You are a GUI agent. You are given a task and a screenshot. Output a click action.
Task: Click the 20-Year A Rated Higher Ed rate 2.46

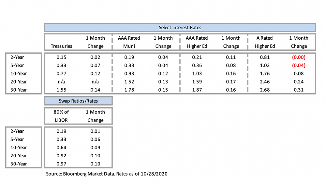pyautogui.click(x=265, y=82)
